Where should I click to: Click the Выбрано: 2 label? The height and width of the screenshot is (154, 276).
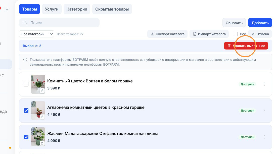32,46
